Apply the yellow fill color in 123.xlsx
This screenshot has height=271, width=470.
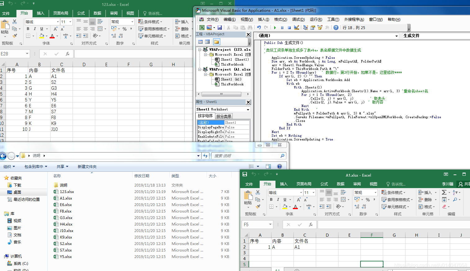pos(42,36)
